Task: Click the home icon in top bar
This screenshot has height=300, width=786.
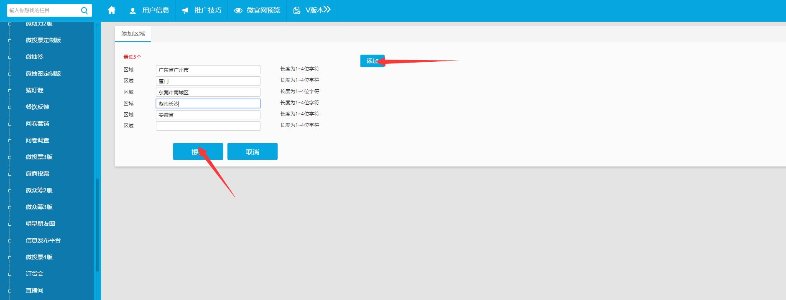Action: (x=112, y=10)
